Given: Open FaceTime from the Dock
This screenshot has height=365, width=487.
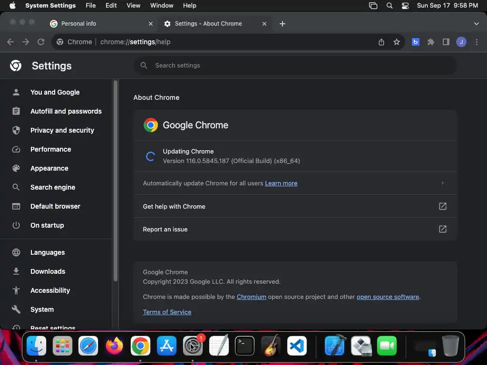Looking at the screenshot, I should click(x=387, y=346).
